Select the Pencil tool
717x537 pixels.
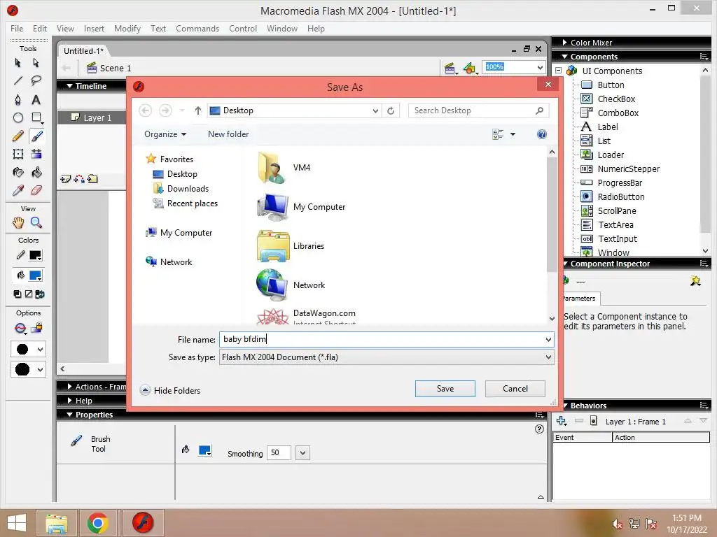point(18,136)
